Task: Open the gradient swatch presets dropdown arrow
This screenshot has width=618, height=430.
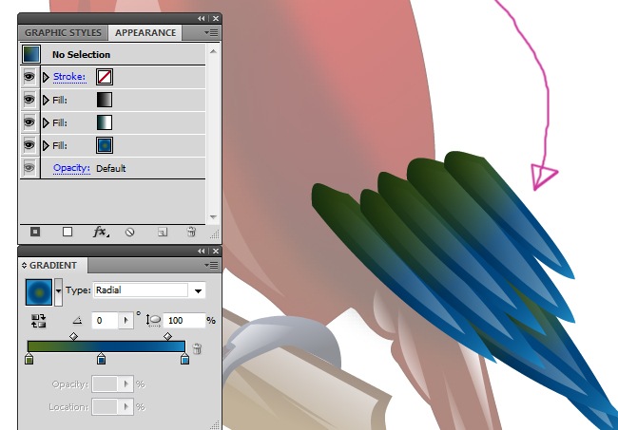Action: pos(58,291)
